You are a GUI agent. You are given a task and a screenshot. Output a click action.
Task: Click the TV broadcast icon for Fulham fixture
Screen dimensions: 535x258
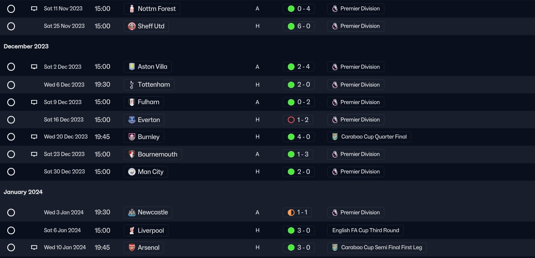pyautogui.click(x=34, y=102)
